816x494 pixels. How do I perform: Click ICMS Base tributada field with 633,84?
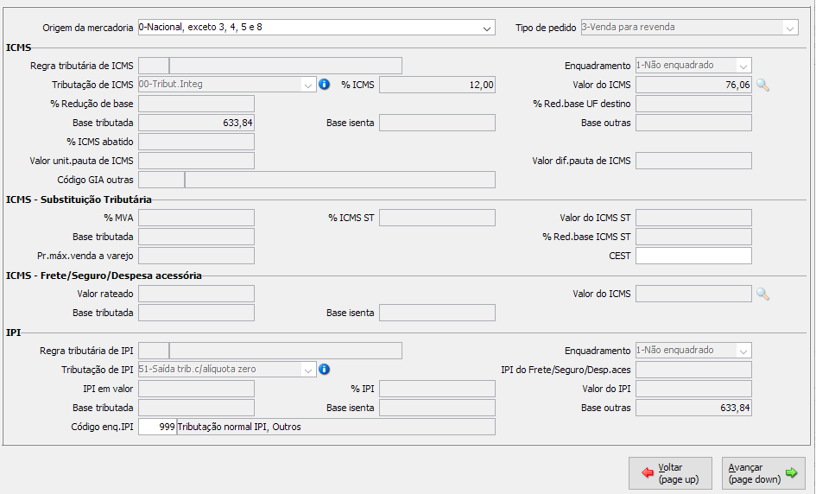[x=196, y=123]
